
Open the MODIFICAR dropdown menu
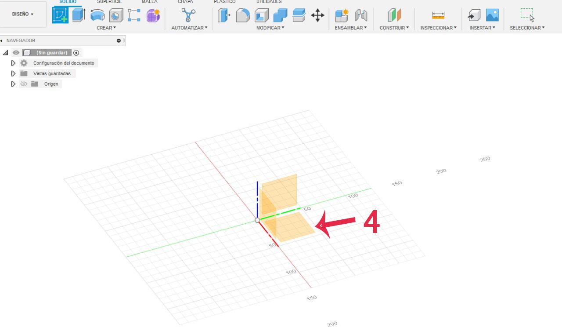[270, 28]
